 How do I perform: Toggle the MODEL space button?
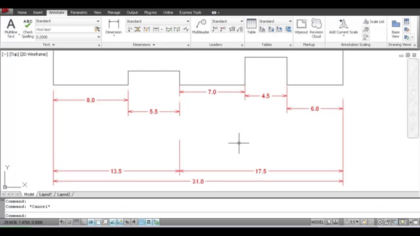[317, 222]
